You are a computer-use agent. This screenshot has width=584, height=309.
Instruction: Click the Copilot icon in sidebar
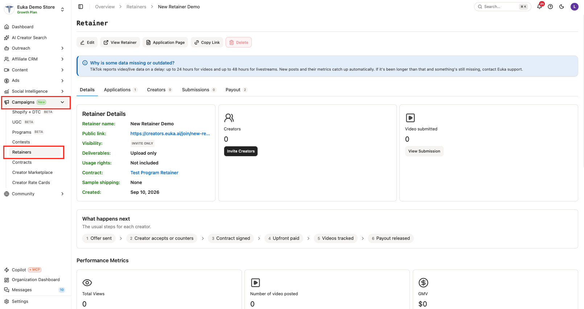[7, 270]
